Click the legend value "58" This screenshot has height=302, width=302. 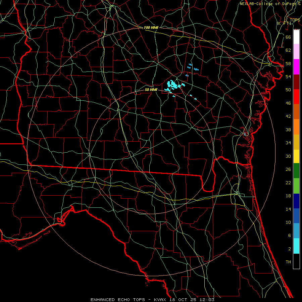click(x=288, y=63)
